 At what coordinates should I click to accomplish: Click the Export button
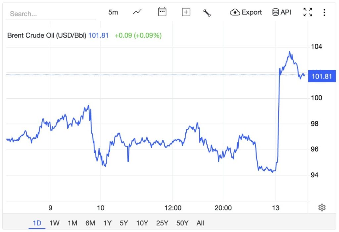click(246, 12)
